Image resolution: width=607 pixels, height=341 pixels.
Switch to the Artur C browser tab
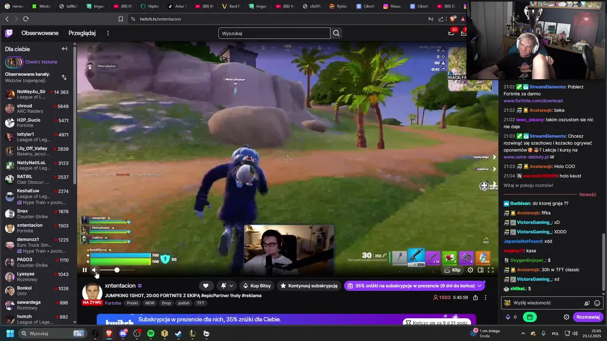point(177,6)
